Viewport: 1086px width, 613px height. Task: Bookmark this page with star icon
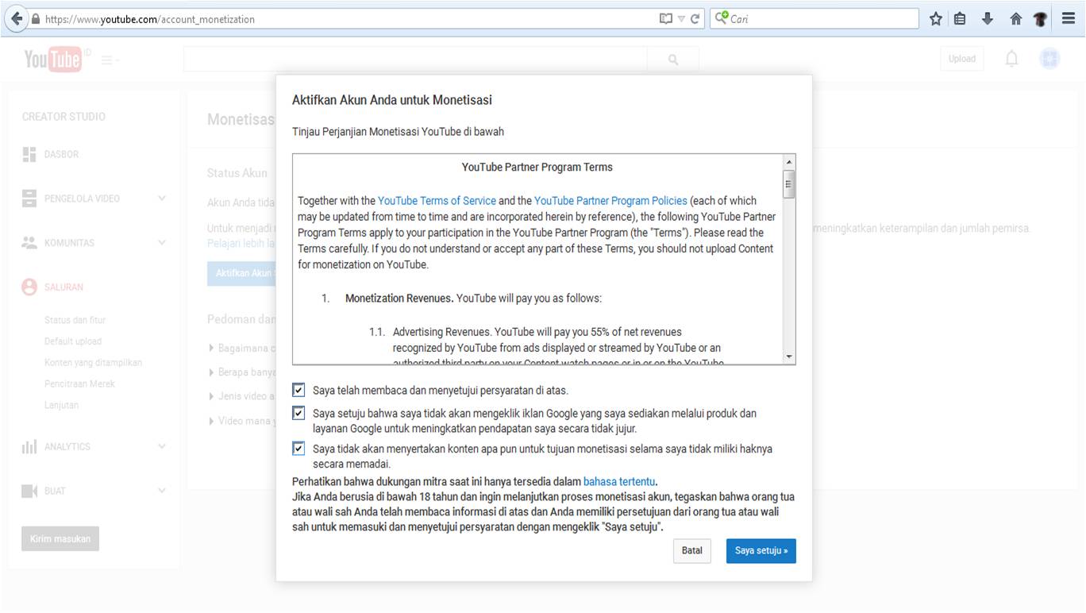(936, 18)
